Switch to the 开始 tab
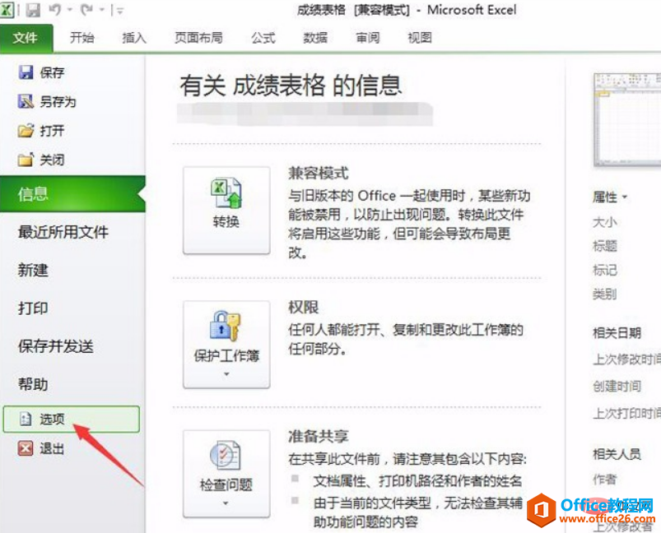This screenshot has width=661, height=533. point(81,38)
